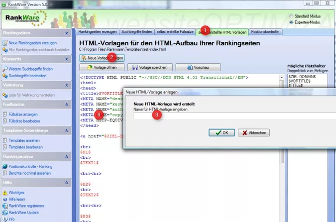
Task: Click the Vorlage öffnen button
Action: coord(102,67)
